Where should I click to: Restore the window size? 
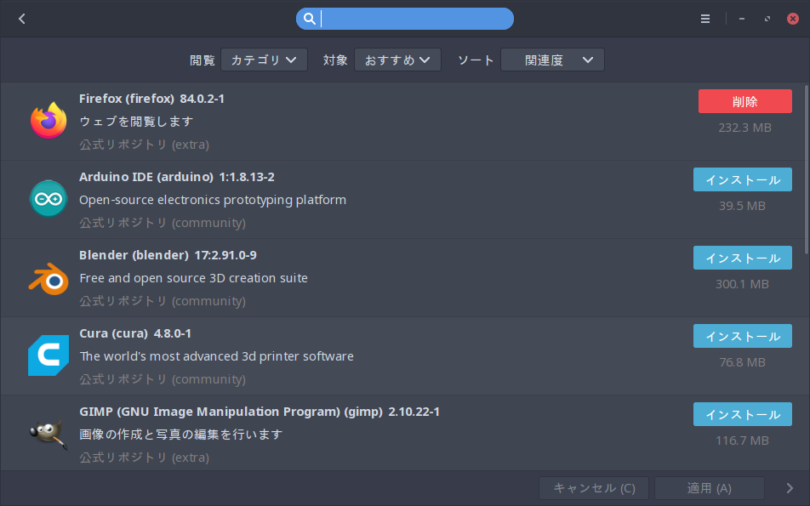[x=767, y=19]
